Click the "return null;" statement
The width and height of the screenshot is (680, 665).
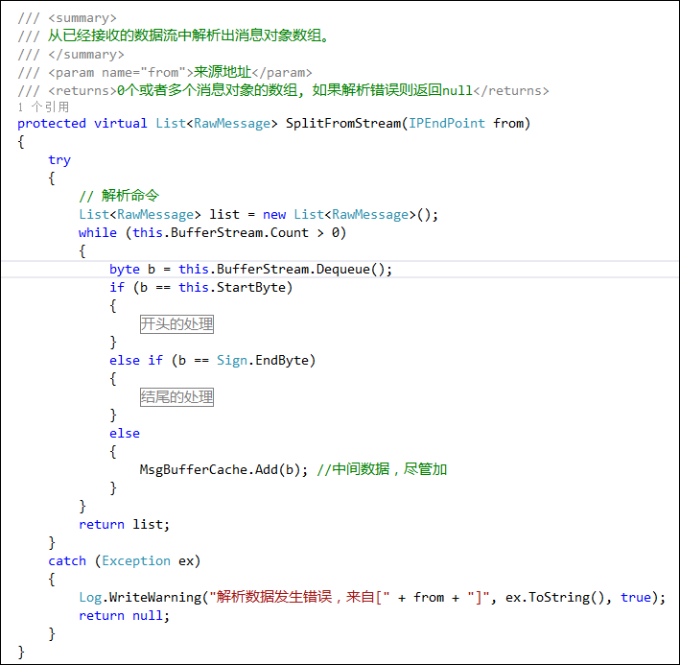coord(124,615)
